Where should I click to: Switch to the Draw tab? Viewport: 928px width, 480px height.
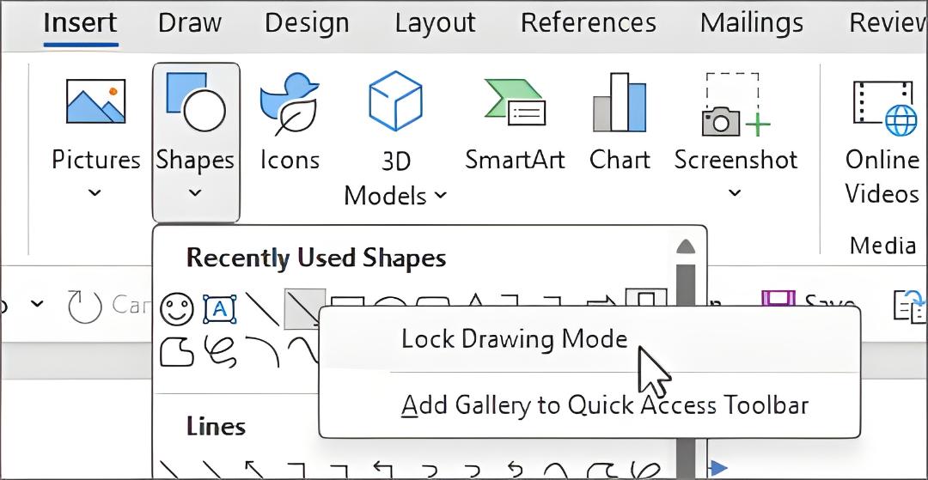[x=190, y=23]
